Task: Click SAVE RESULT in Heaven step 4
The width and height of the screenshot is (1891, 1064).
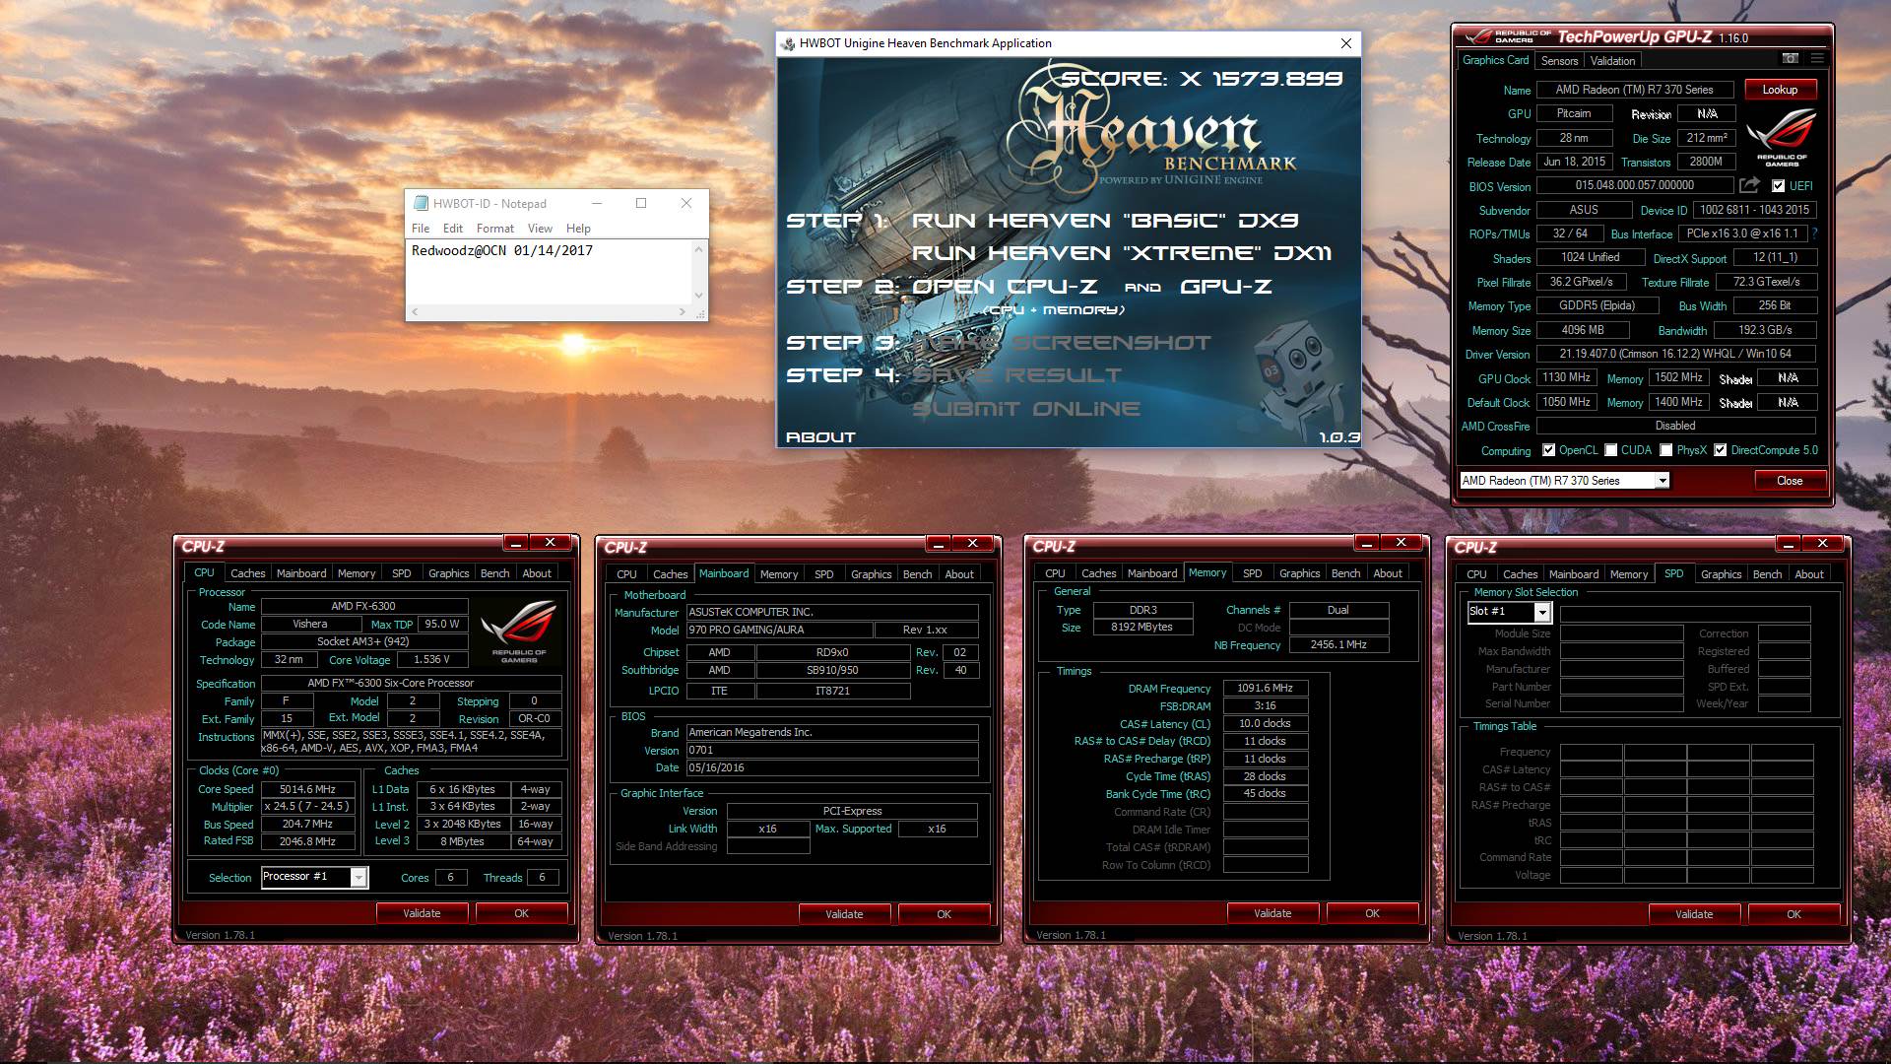Action: click(x=1016, y=375)
